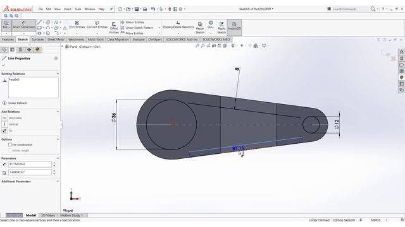Click the Offset Entities tool
Viewport: 405px width, 227px height.
tap(114, 28)
